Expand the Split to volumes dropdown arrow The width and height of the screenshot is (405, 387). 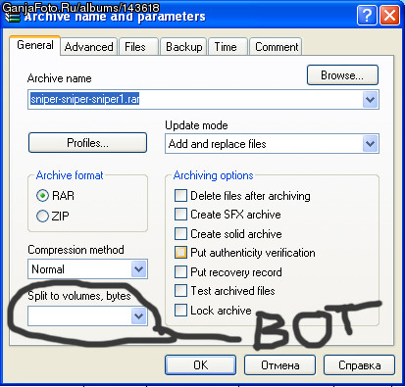[139, 315]
